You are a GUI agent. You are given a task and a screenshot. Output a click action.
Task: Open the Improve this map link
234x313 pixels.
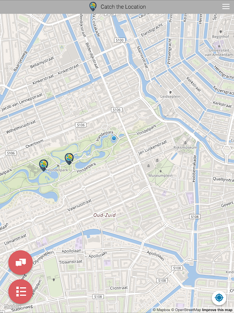[x=217, y=310]
